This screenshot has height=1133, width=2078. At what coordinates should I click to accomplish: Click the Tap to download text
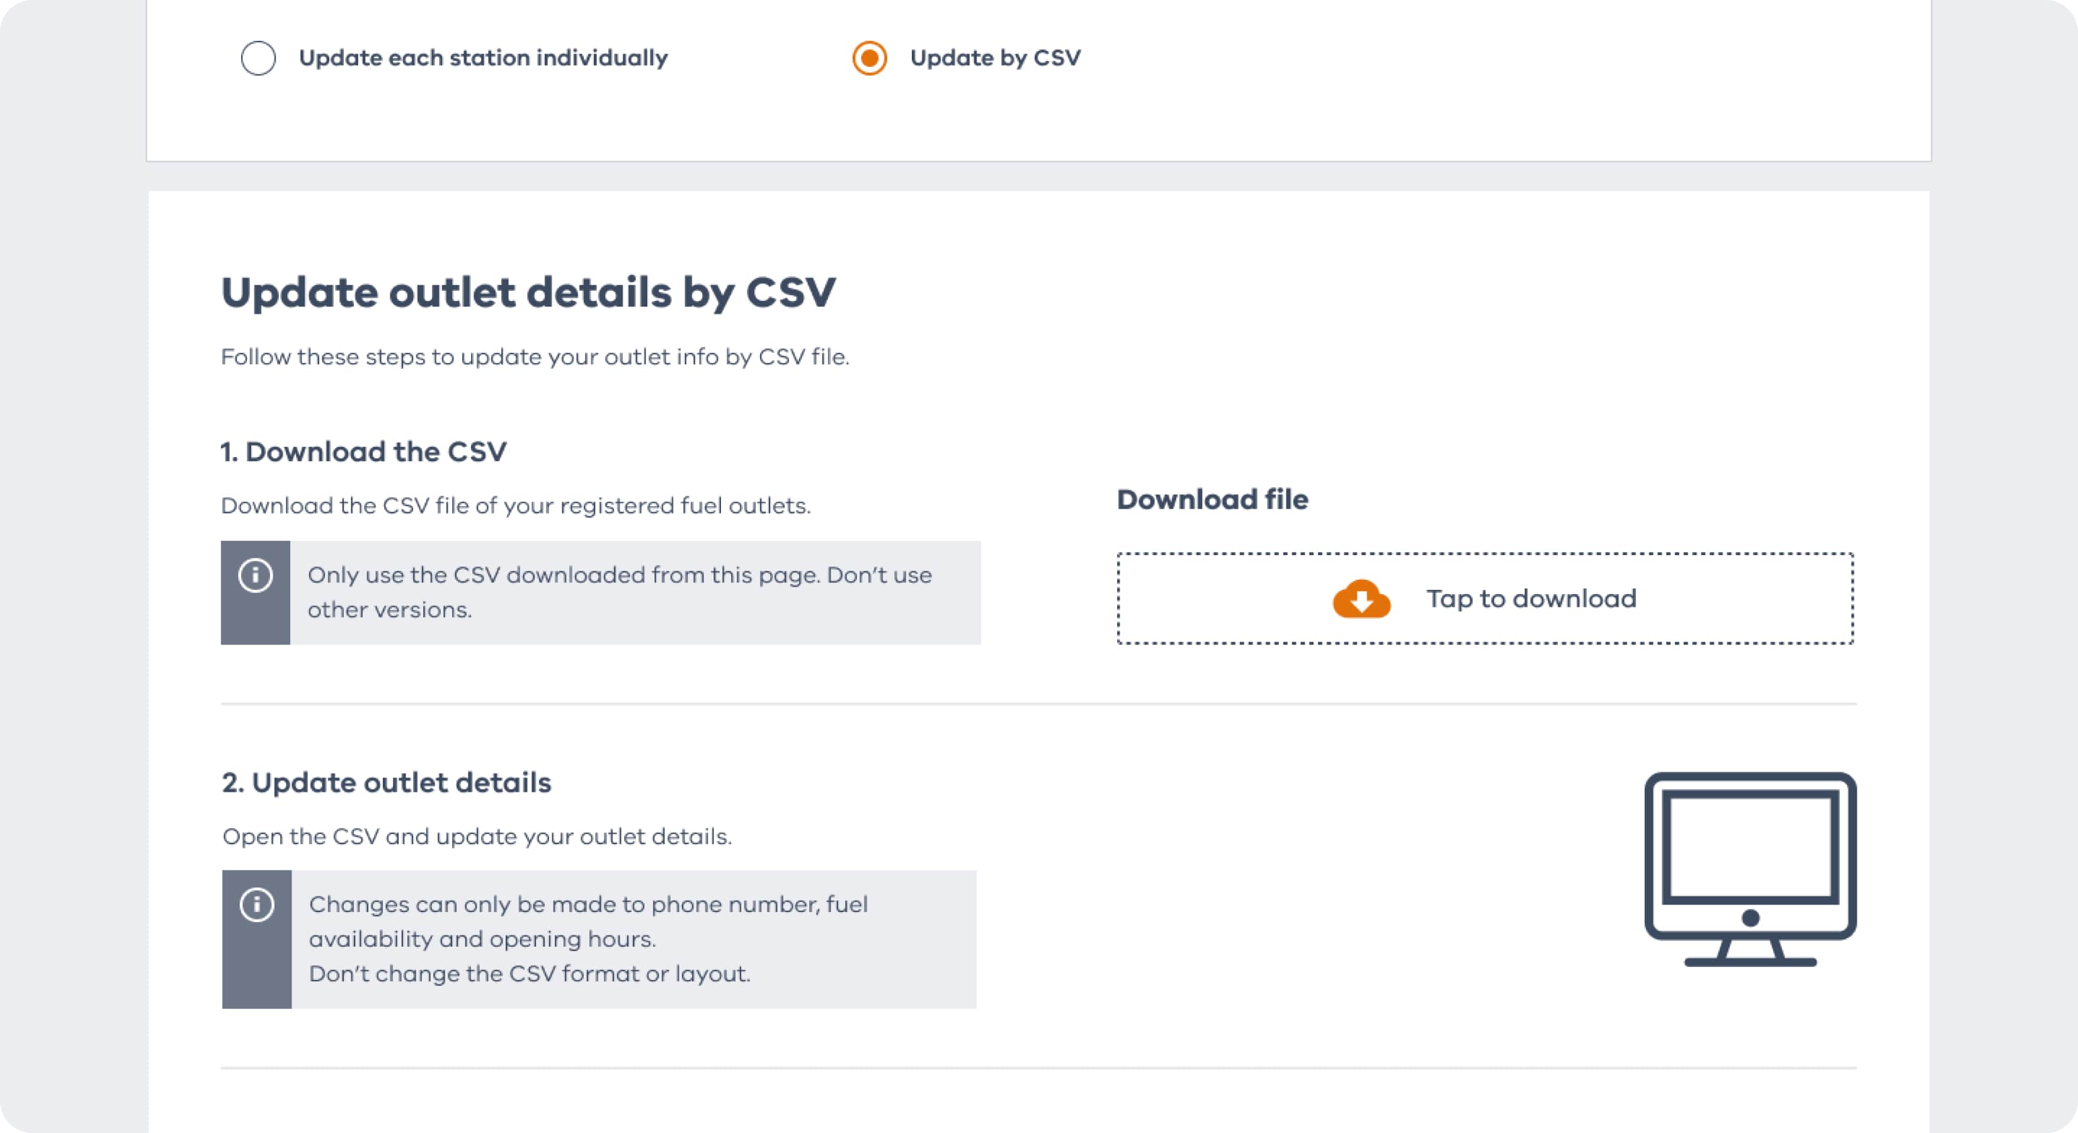(x=1531, y=599)
